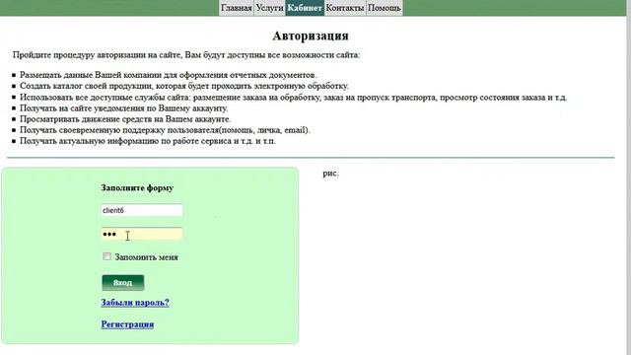The height and width of the screenshot is (355, 631).
Task: Click the Авторизация page heading
Action: coord(311,35)
